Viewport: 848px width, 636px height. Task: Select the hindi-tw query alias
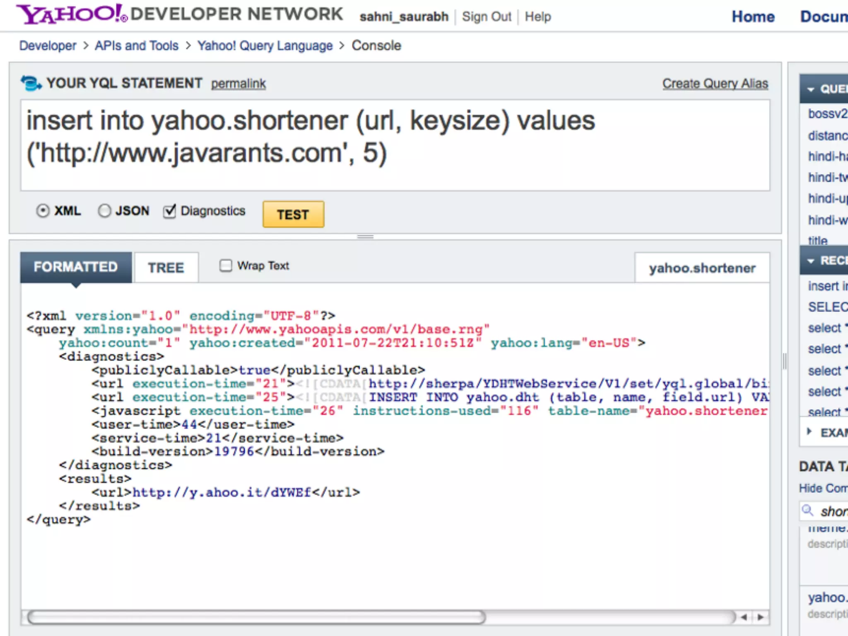828,177
